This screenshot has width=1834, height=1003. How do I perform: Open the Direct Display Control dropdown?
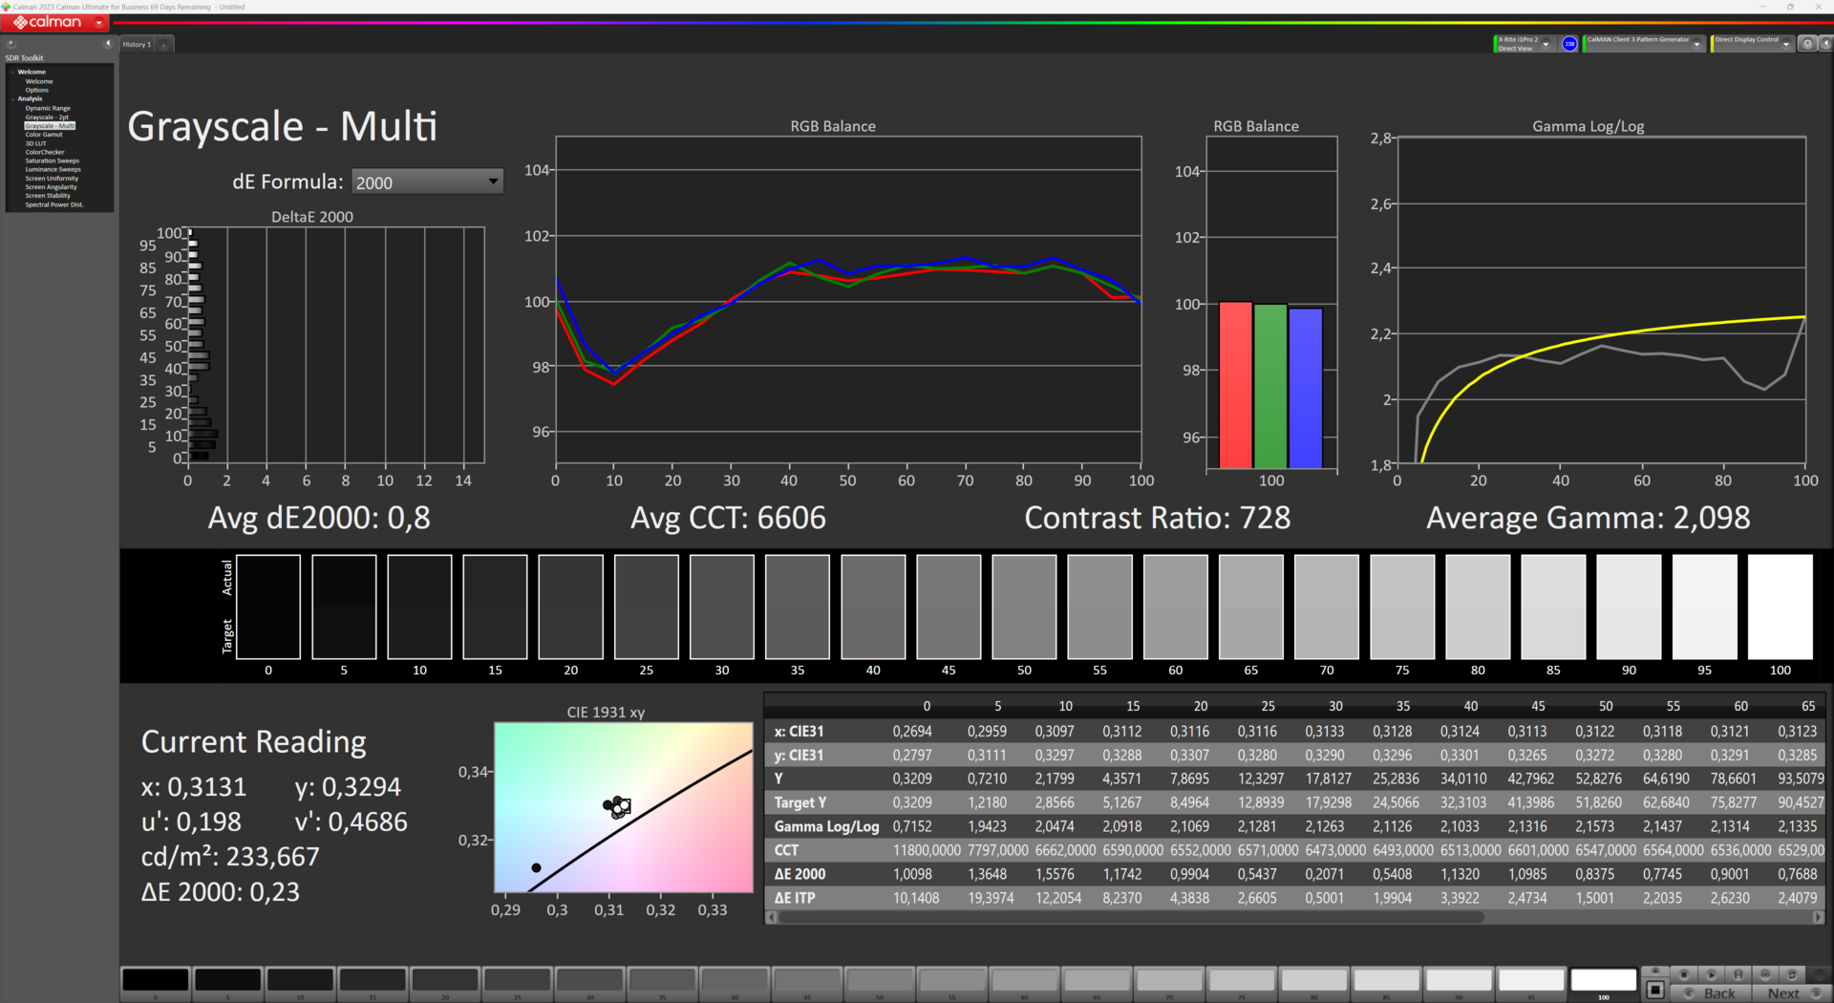[x=1785, y=44]
